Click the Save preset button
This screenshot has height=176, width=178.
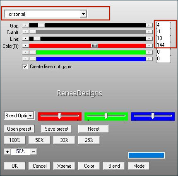(x=56, y=129)
